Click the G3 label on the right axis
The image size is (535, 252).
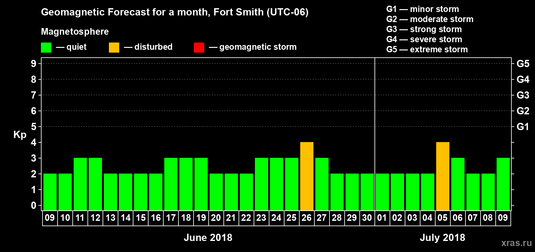[x=523, y=95]
